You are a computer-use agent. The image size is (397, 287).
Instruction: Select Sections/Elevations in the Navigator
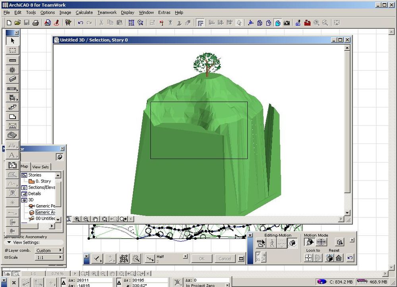[41, 187]
